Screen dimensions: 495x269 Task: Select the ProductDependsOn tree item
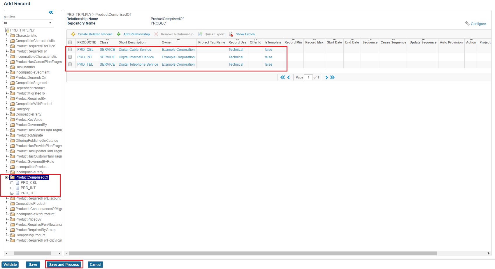pos(31,78)
